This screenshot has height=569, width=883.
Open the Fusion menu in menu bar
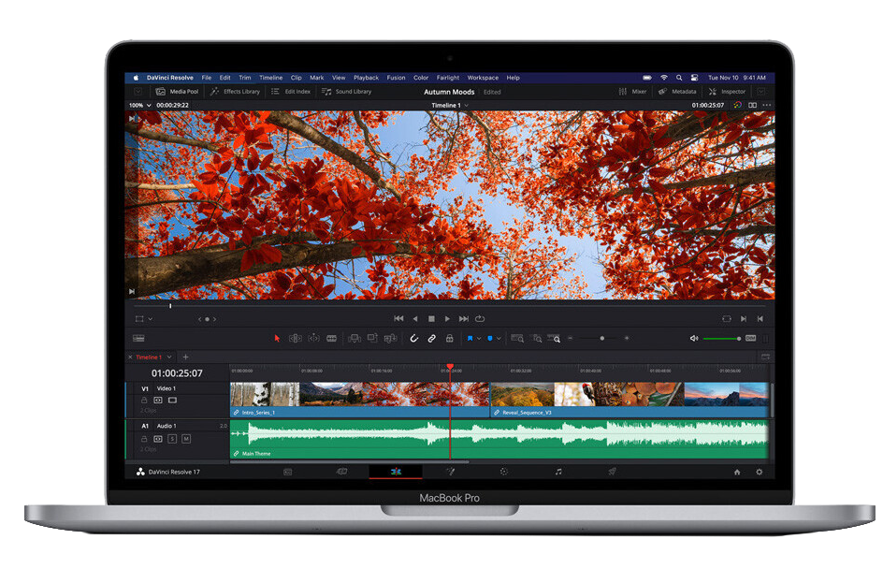point(396,78)
